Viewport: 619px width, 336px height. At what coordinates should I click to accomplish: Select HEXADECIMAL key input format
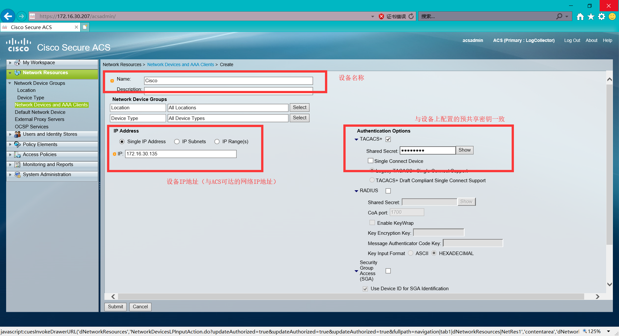[x=434, y=253]
